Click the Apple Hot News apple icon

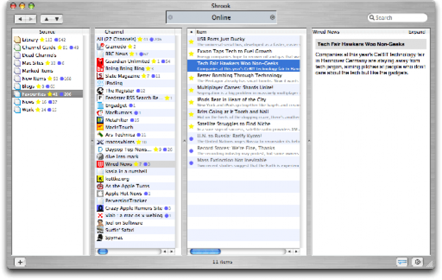[x=100, y=193]
